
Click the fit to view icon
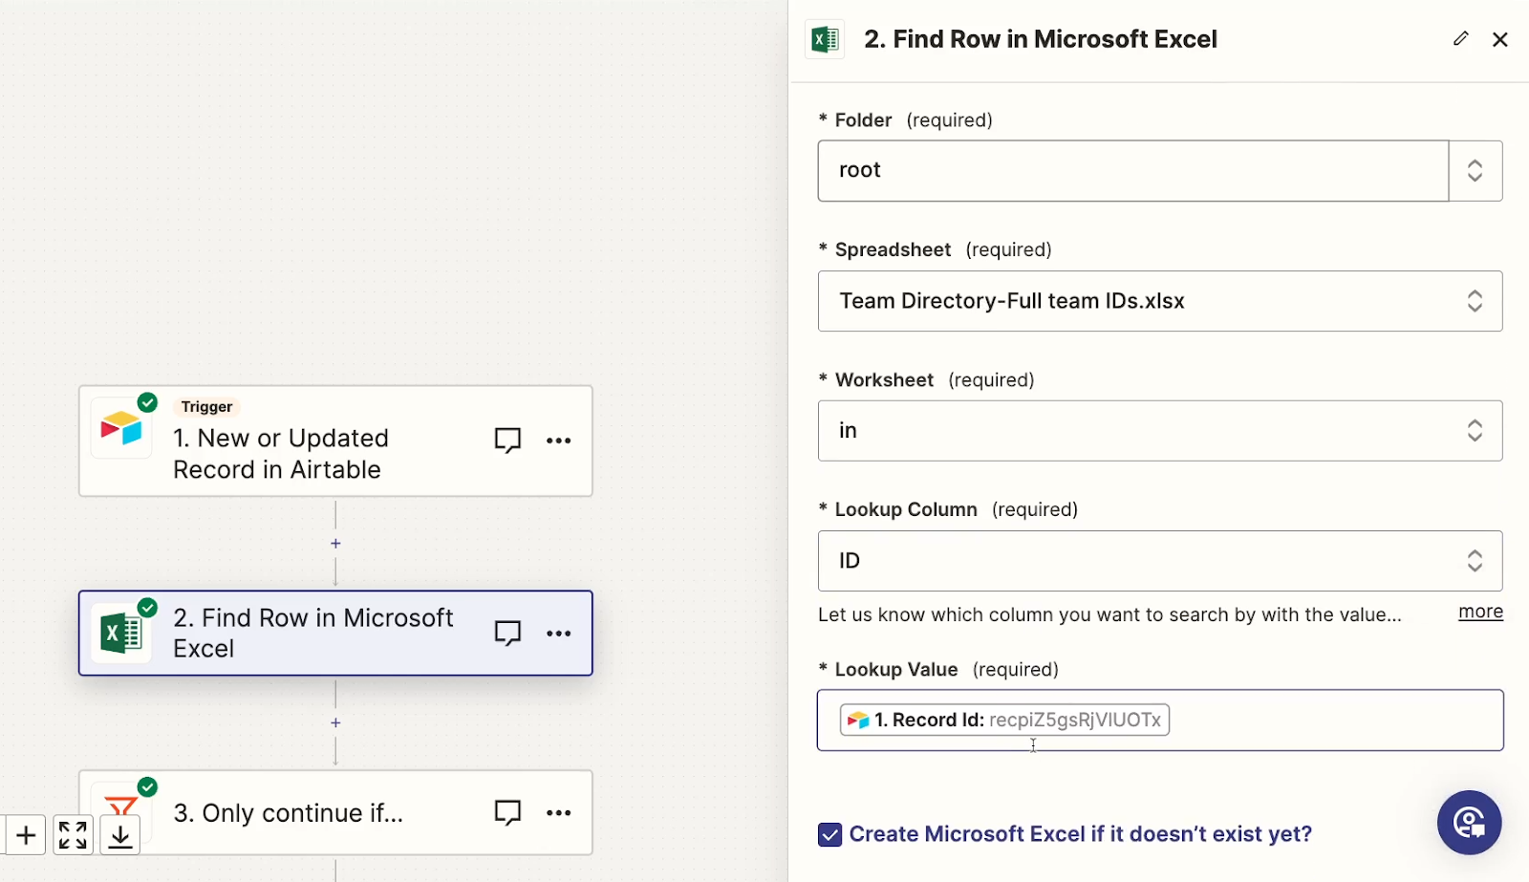(x=73, y=836)
